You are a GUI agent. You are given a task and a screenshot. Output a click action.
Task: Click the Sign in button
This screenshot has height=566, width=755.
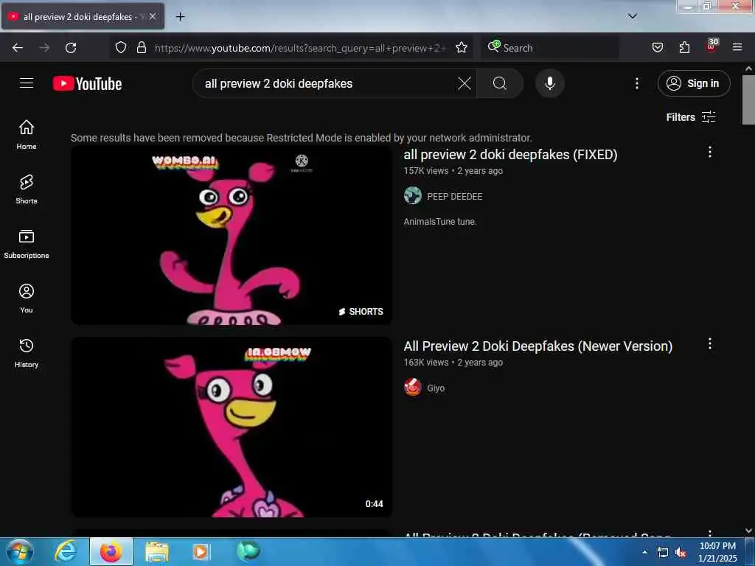point(693,83)
